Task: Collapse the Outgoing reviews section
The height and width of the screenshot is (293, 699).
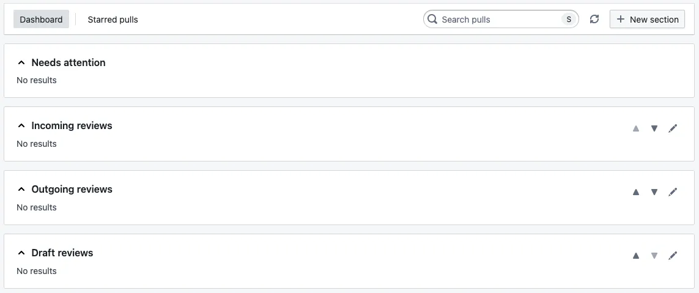Action: [x=21, y=190]
